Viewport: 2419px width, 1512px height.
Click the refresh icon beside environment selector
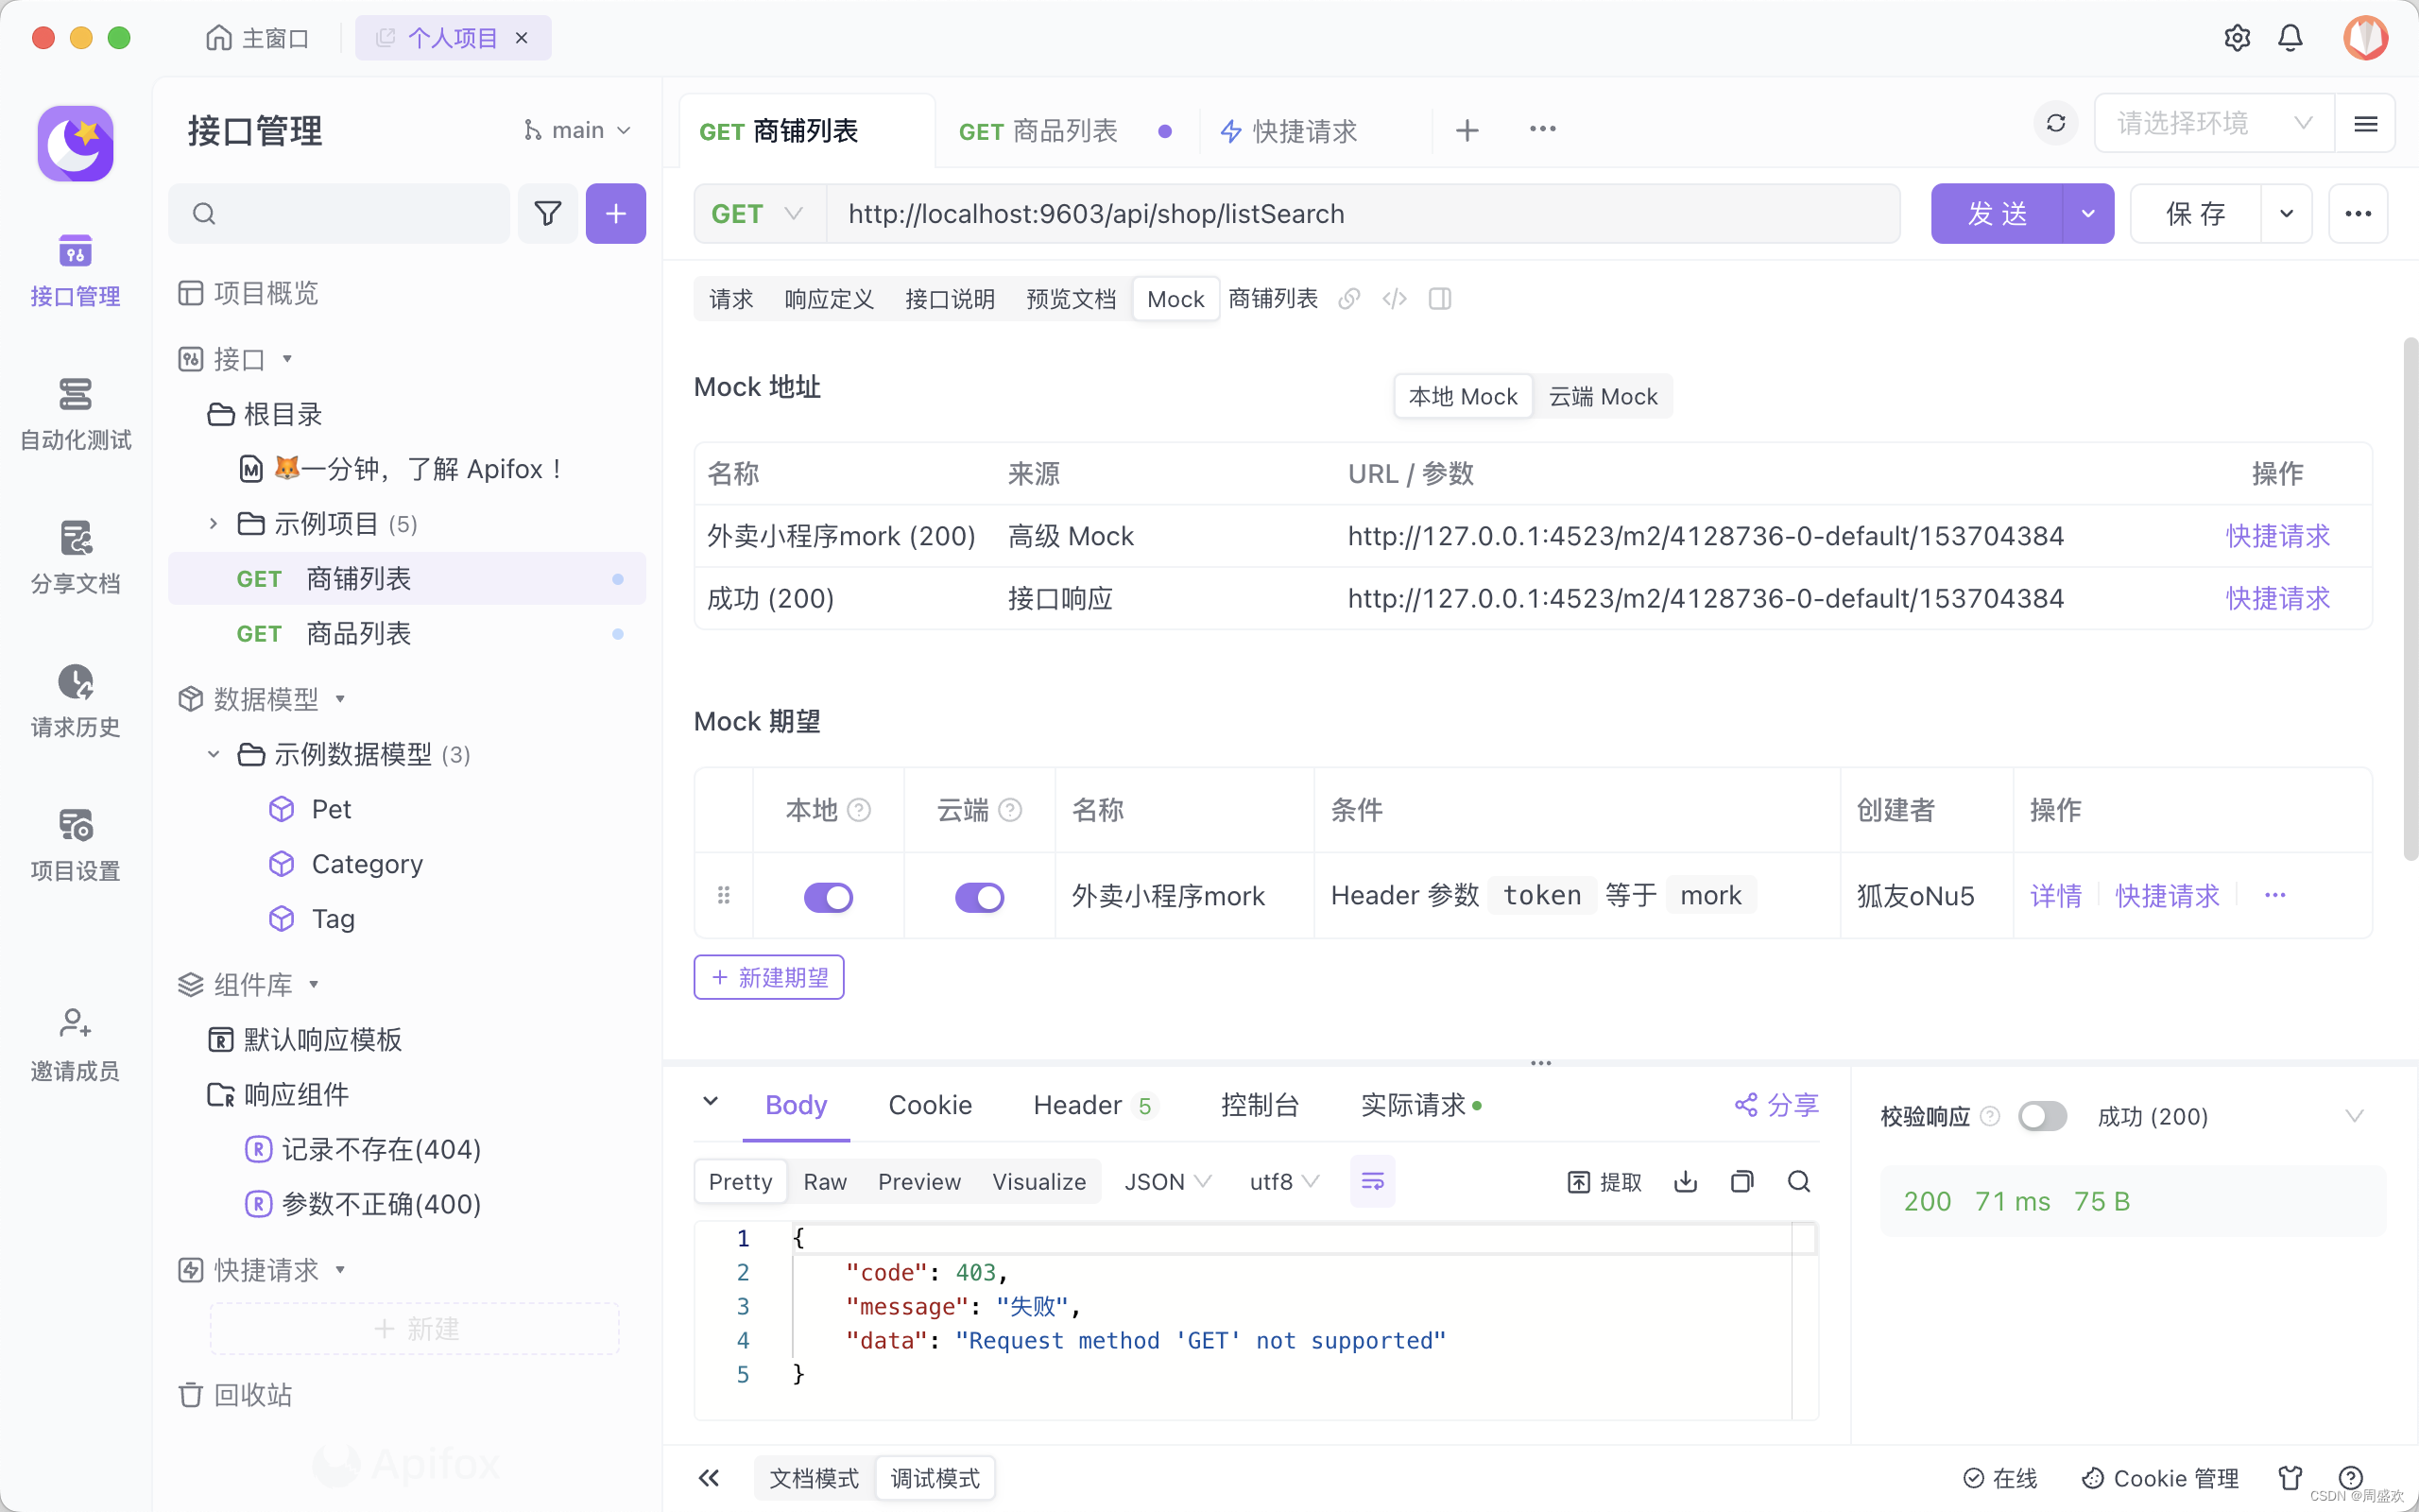[x=2055, y=123]
